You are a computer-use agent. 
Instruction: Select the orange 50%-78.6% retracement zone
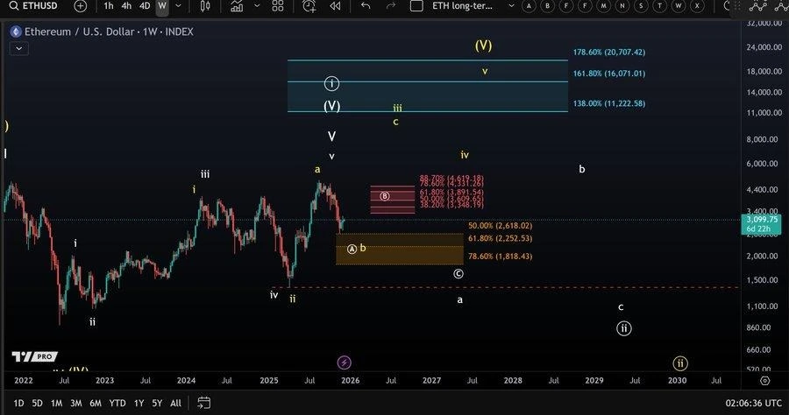tap(400, 249)
